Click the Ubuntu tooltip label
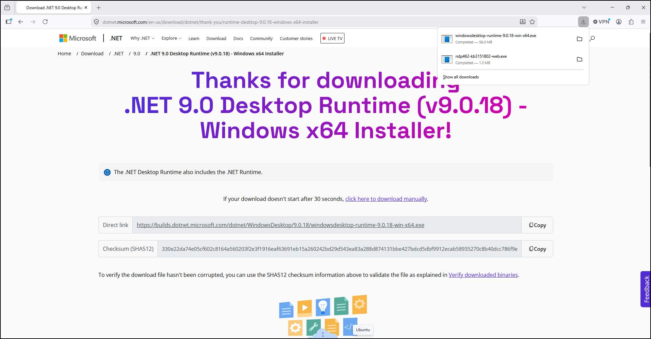 (x=363, y=330)
